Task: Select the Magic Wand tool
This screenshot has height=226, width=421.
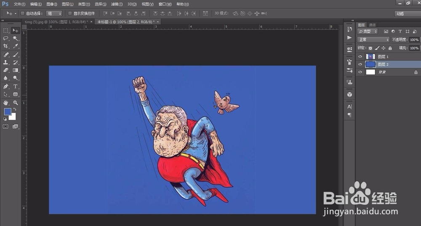Action: 16,38
